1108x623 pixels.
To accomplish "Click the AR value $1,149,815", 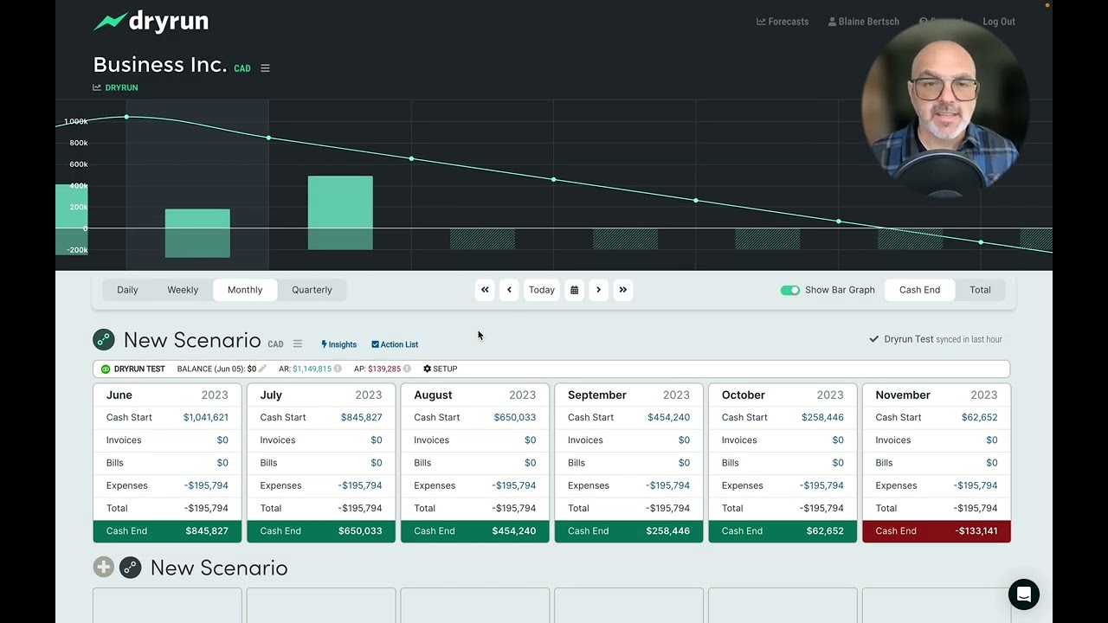I will click(x=312, y=369).
